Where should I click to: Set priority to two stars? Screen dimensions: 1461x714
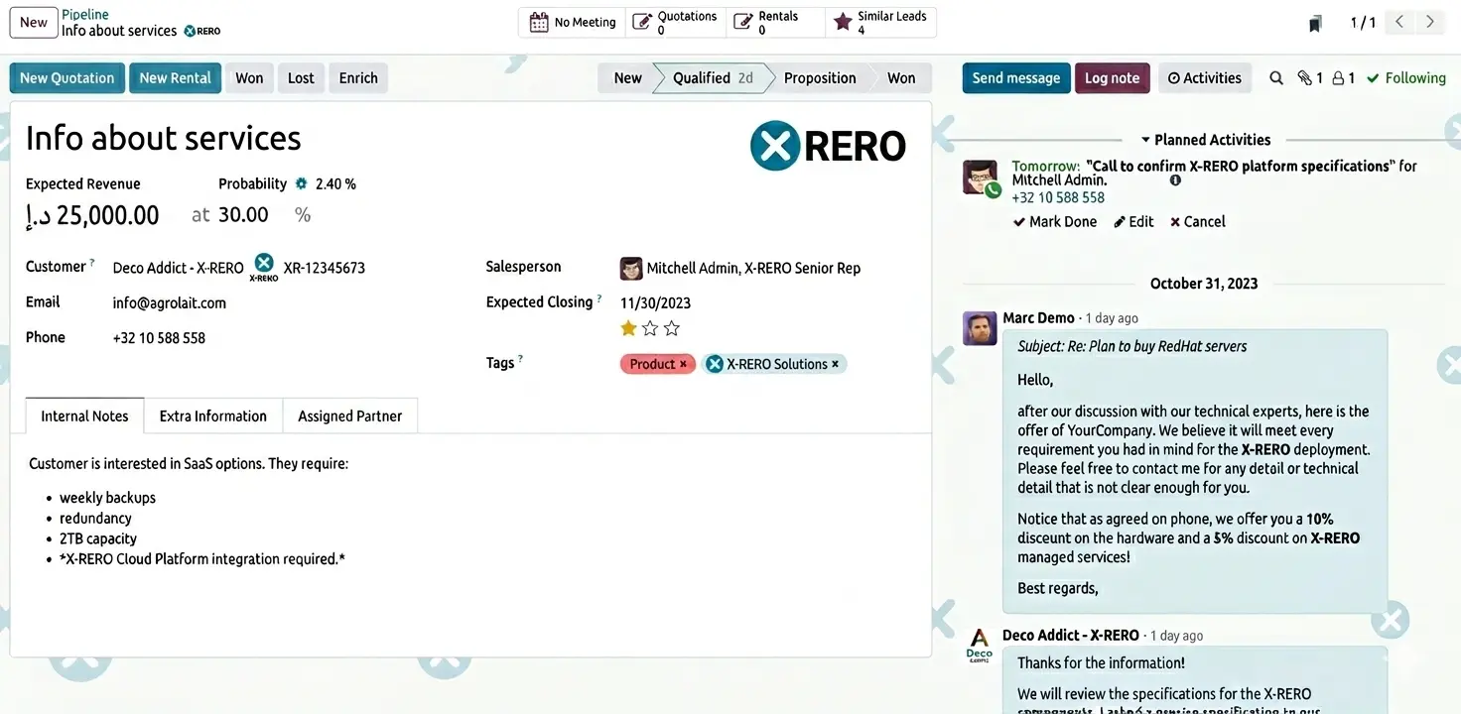click(650, 328)
